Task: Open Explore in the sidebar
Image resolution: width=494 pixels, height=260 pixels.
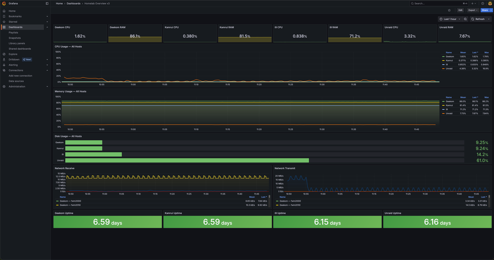Action: [x=13, y=54]
